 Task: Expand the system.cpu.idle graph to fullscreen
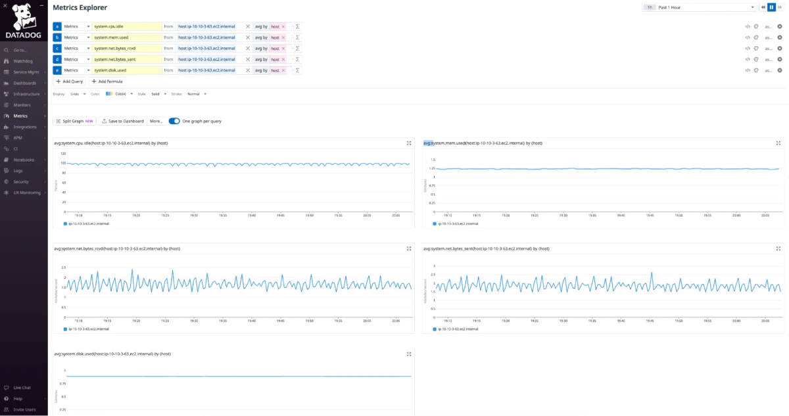point(409,143)
